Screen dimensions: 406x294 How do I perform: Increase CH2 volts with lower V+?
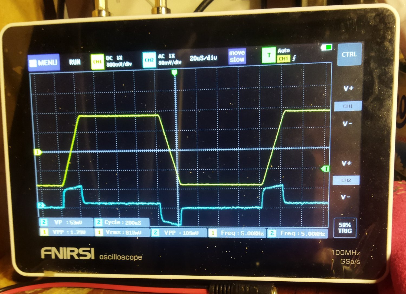346,163
